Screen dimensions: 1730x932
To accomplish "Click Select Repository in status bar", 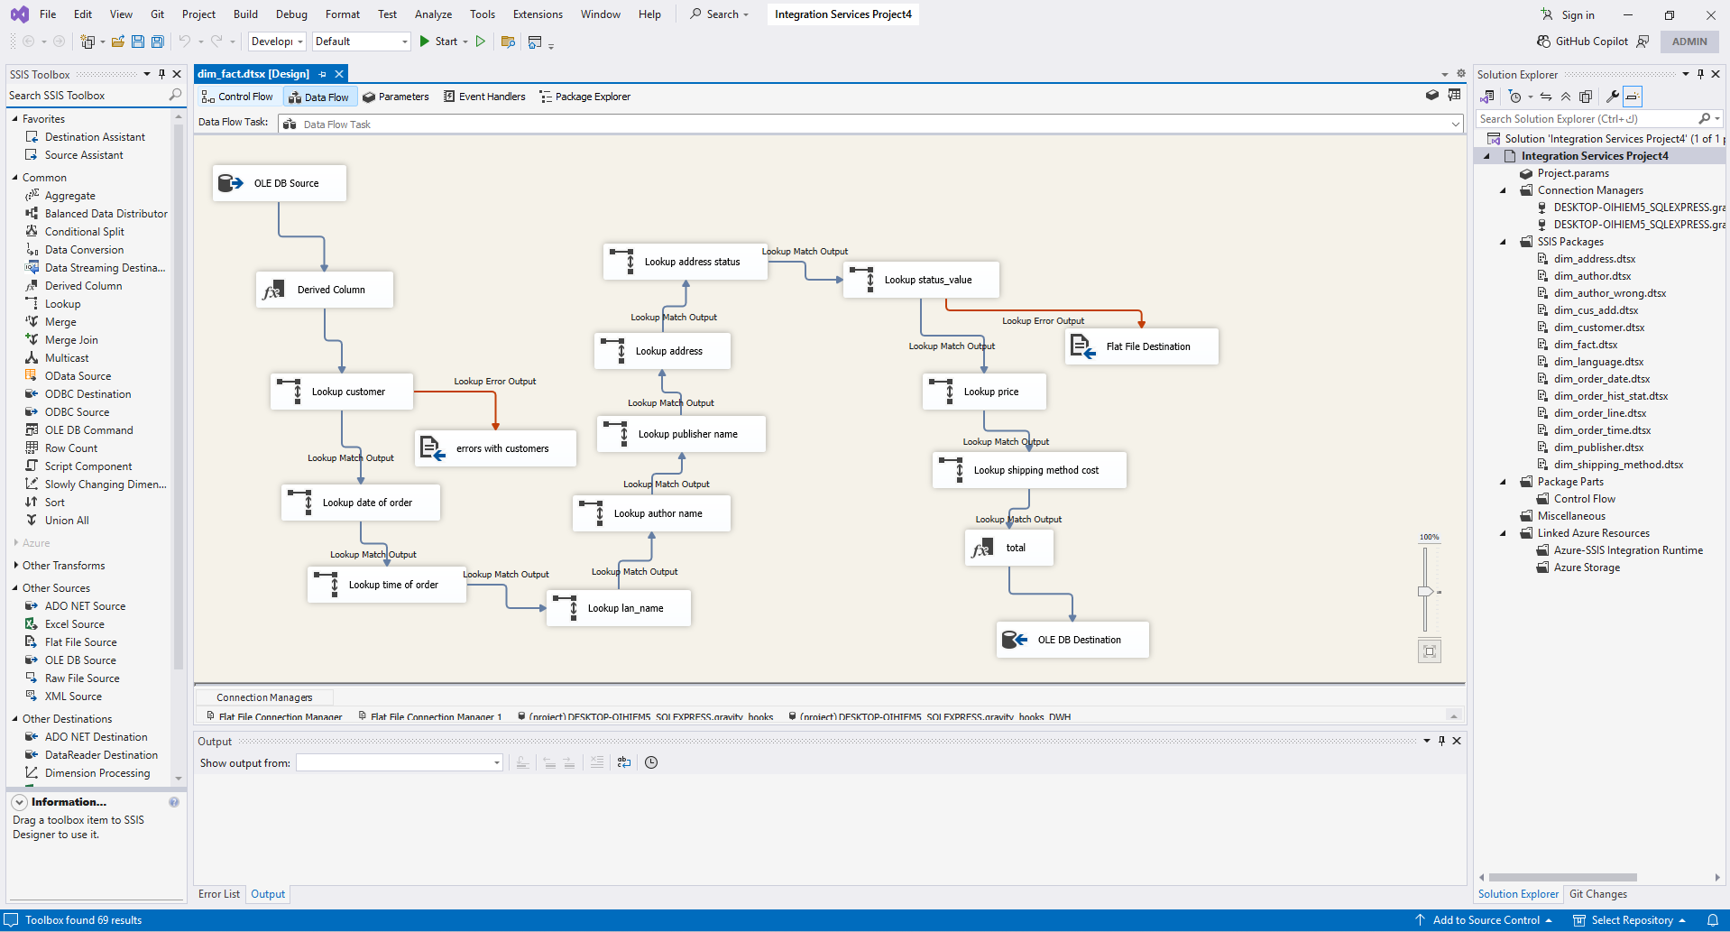I will [x=1630, y=920].
